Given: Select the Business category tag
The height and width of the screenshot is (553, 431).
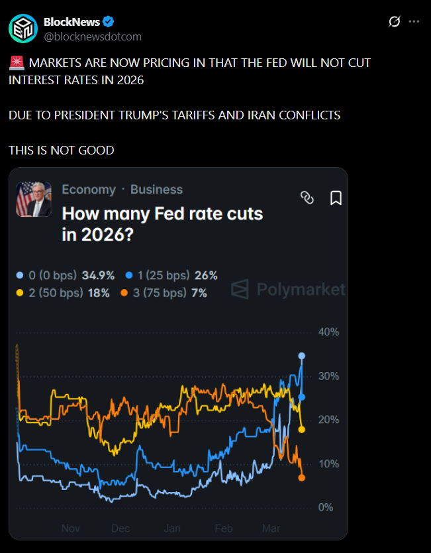Looking at the screenshot, I should pos(158,190).
